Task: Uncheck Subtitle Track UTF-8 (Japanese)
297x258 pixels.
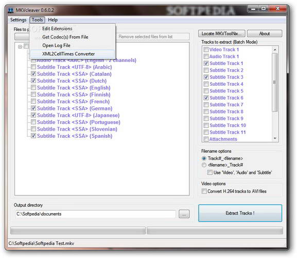Action: point(33,115)
